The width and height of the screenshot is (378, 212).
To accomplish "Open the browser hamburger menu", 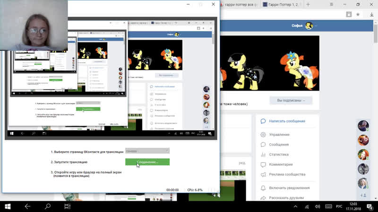I will pos(332,5).
